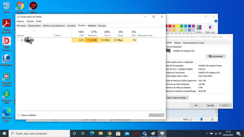Switch to the Desempenho tab
This screenshot has width=244, height=137.
tap(34, 25)
